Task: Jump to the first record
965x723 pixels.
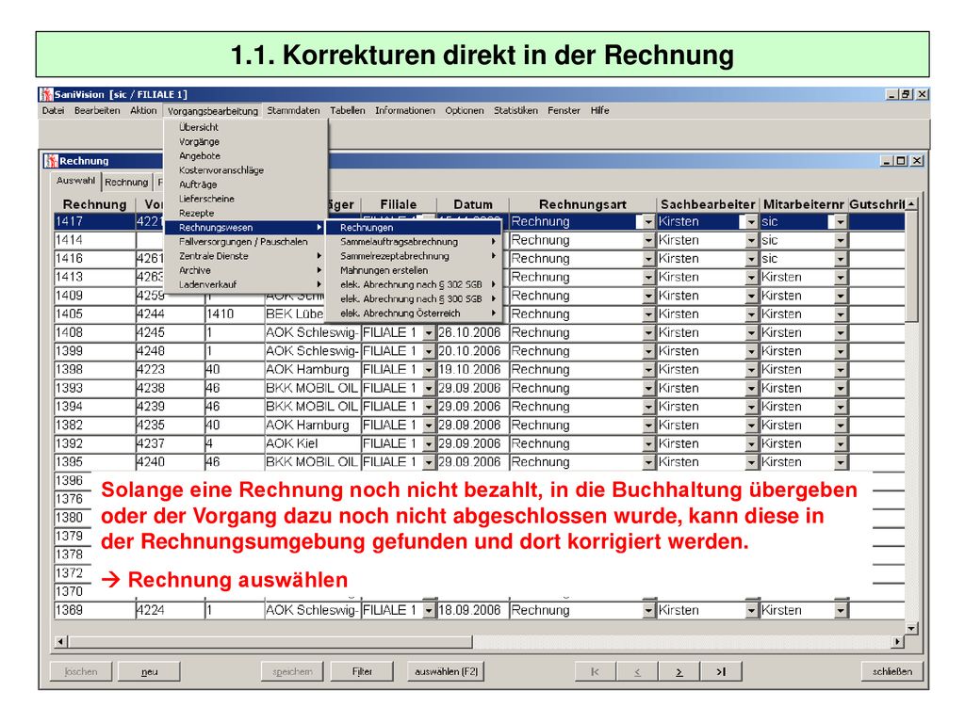Action: coord(596,671)
